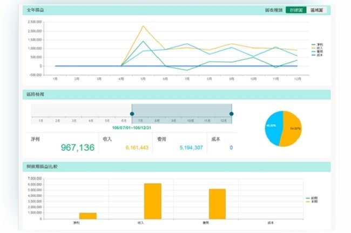This screenshot has width=351, height=233.
Task: Click the 收入 bar in comparison chart
Action: tap(153, 201)
